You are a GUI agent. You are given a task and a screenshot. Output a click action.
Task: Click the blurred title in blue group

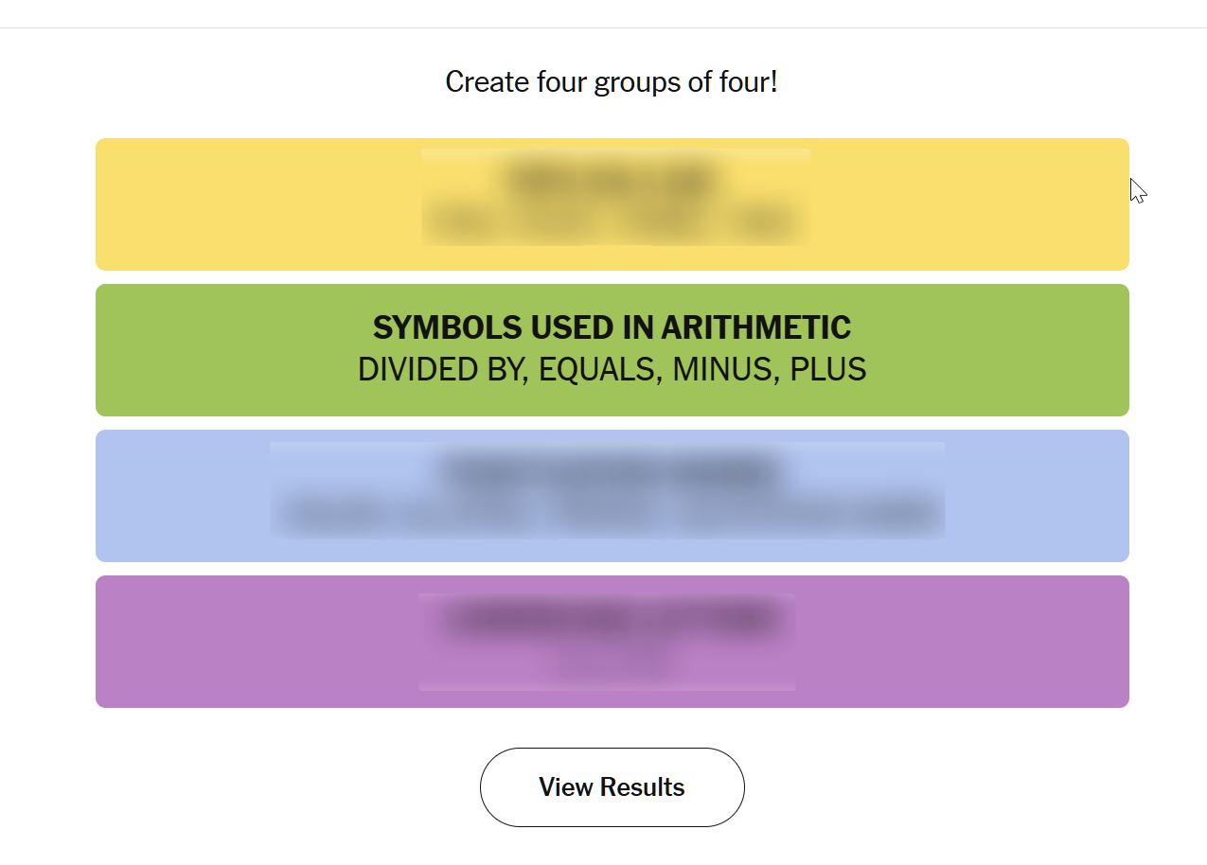(x=612, y=470)
